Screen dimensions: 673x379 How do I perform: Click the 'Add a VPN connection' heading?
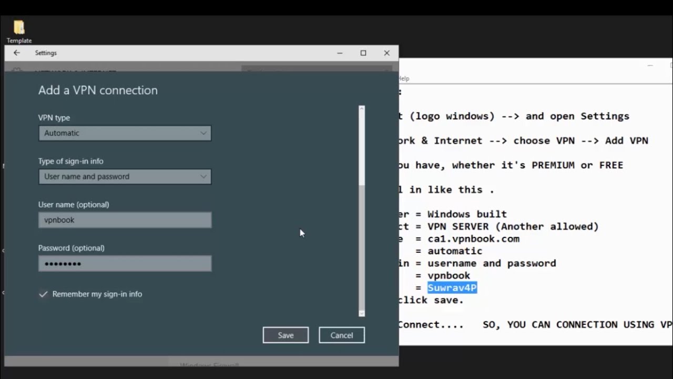[x=98, y=90]
